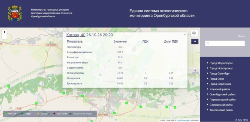This screenshot has height=122, width=250.
Task: Zoom in the map with plus button
Action: [x=4, y=32]
